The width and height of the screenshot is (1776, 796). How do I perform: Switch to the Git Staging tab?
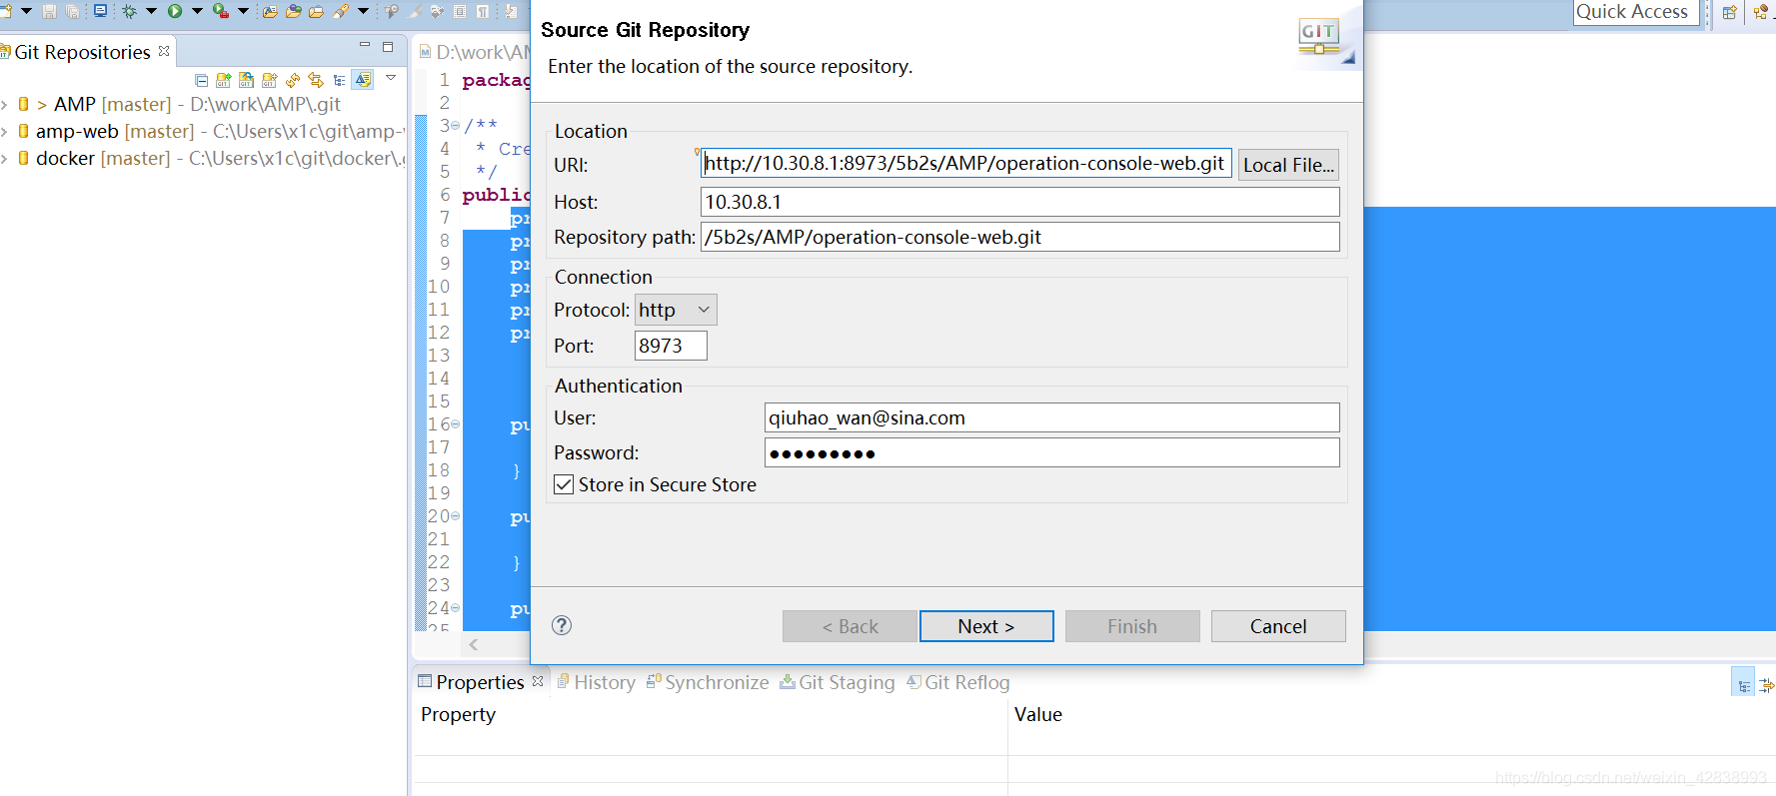tap(838, 682)
